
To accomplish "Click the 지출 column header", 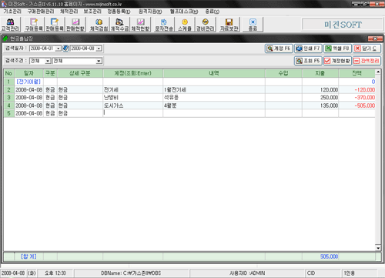I will pos(320,73).
